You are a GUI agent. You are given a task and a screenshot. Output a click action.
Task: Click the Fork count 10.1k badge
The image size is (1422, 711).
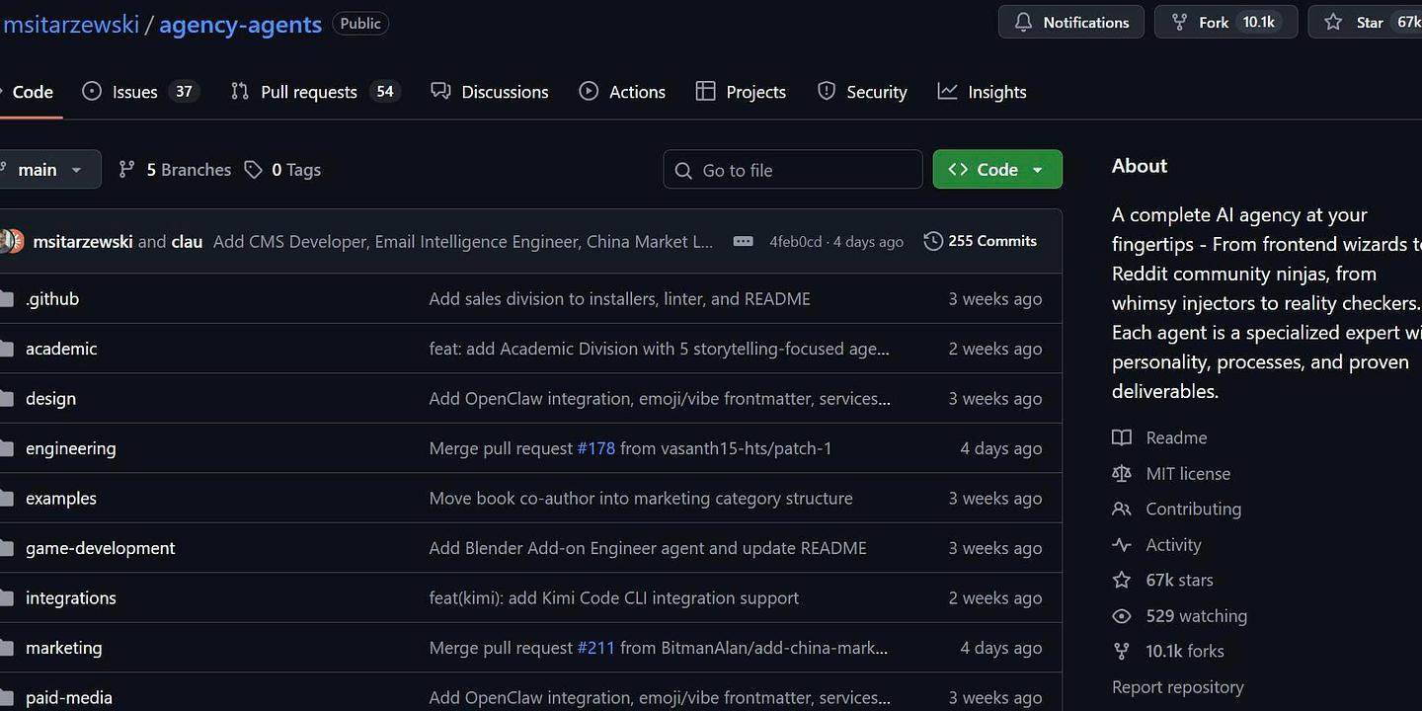1258,22
